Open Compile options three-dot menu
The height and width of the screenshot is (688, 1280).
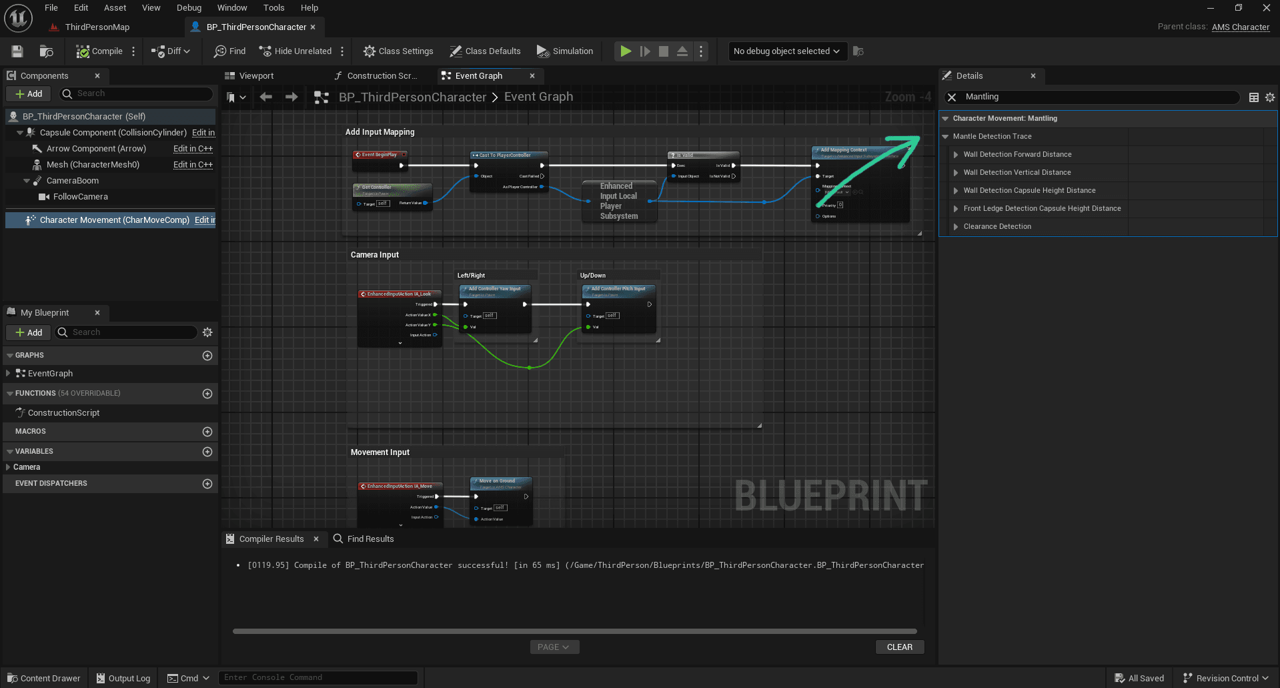[133, 51]
